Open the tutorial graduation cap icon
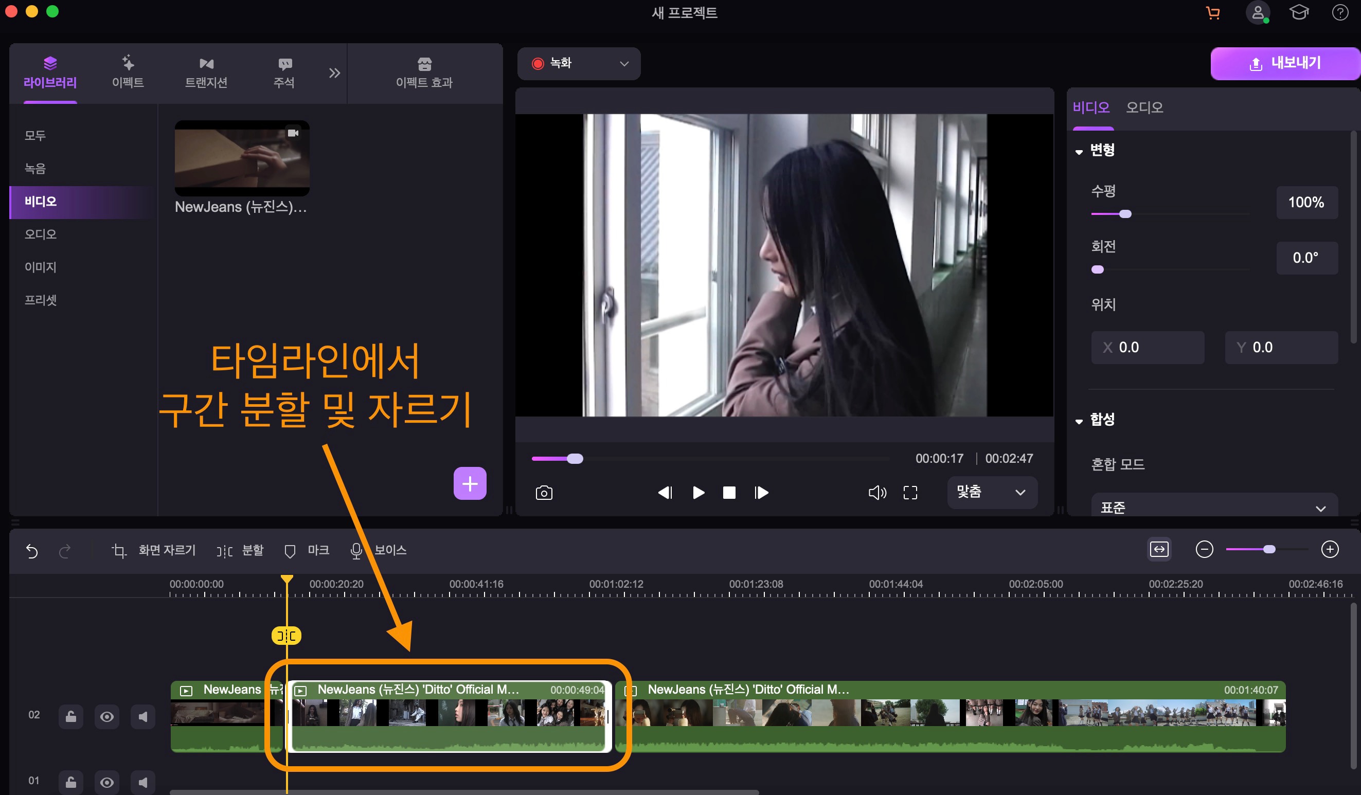Screen dimensions: 1361x795 (1299, 12)
